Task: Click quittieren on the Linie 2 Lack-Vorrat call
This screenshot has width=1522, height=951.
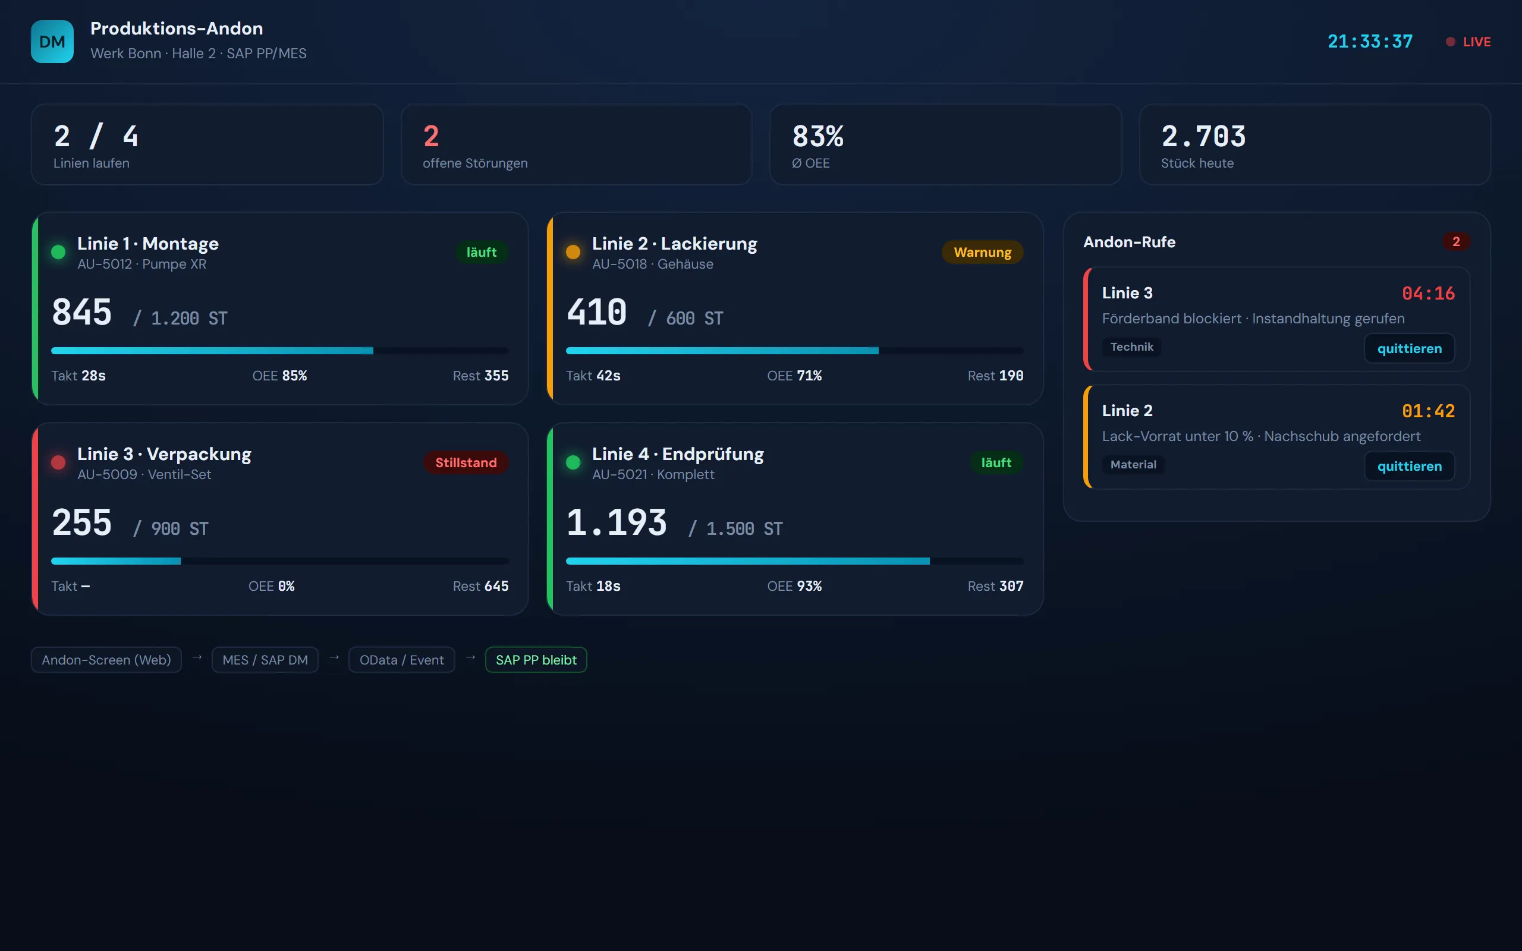Action: [1410, 466]
